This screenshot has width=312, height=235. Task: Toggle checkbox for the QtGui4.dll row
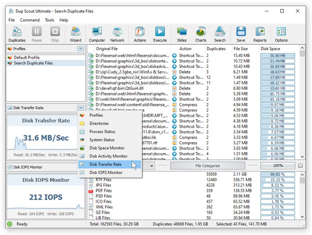[91, 88]
